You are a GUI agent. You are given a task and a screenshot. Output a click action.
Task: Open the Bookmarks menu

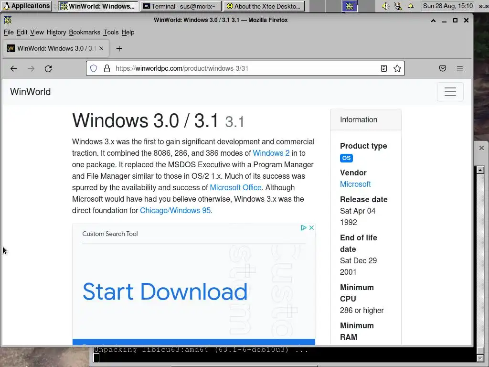[85, 32]
